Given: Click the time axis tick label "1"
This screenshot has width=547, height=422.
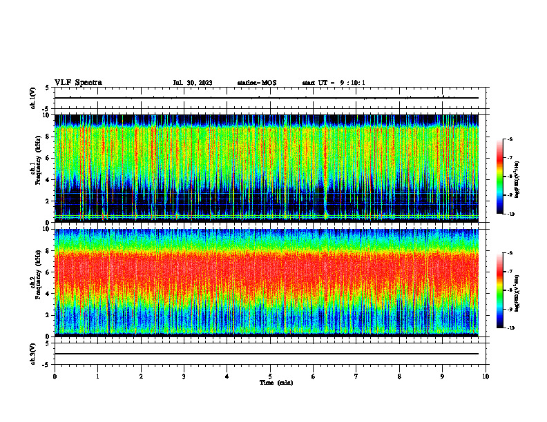Looking at the screenshot, I should point(97,376).
